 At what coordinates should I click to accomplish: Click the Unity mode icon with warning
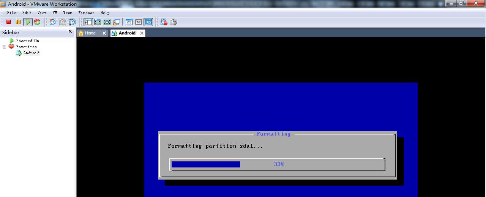coord(117,22)
